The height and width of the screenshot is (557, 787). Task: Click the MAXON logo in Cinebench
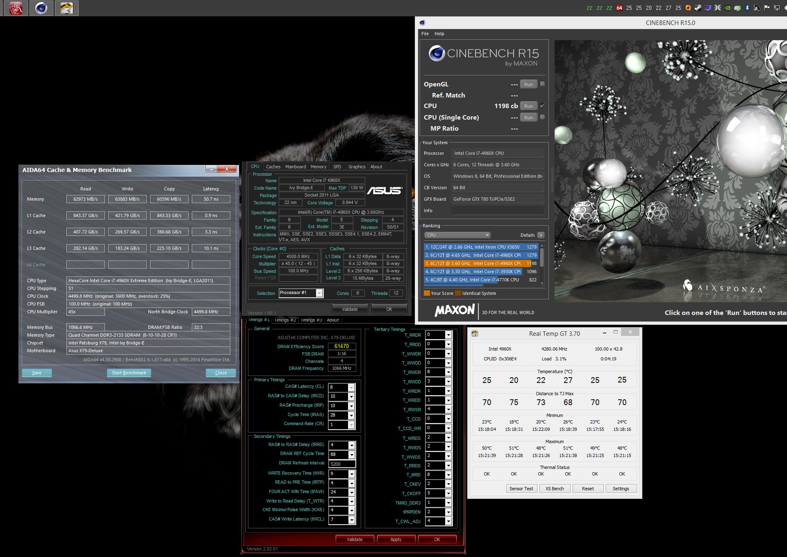(x=455, y=310)
